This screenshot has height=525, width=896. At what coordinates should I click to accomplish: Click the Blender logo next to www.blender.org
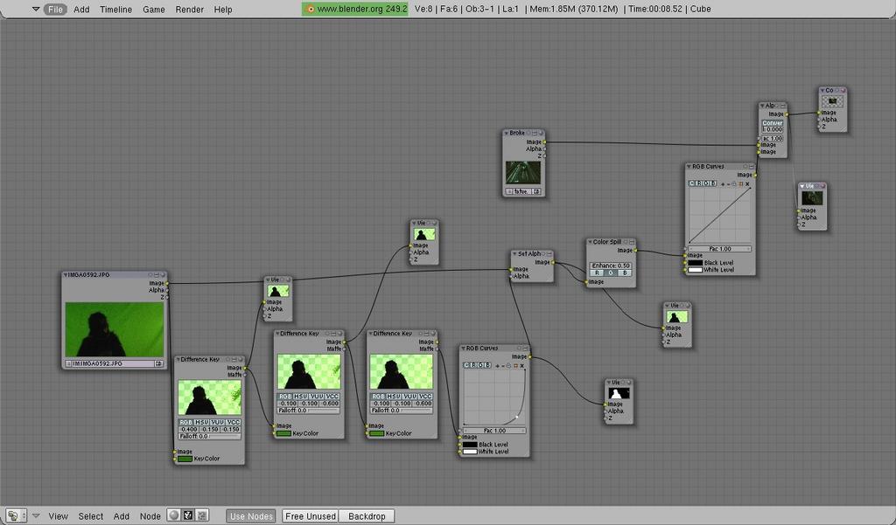[x=311, y=9]
